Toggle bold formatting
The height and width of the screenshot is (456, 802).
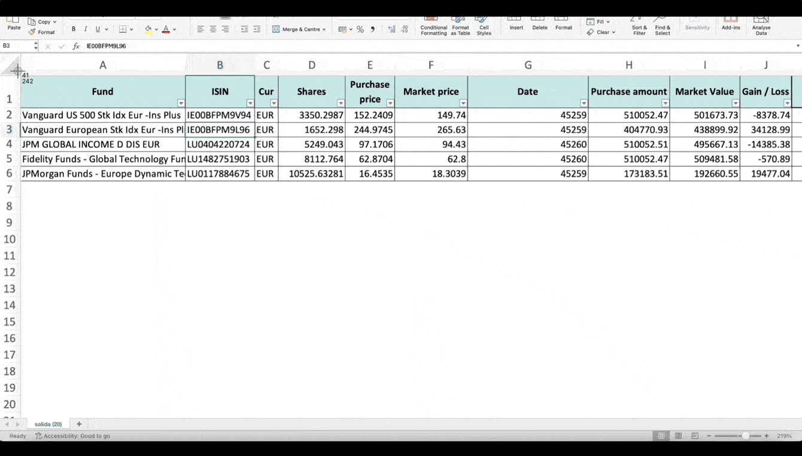74,29
